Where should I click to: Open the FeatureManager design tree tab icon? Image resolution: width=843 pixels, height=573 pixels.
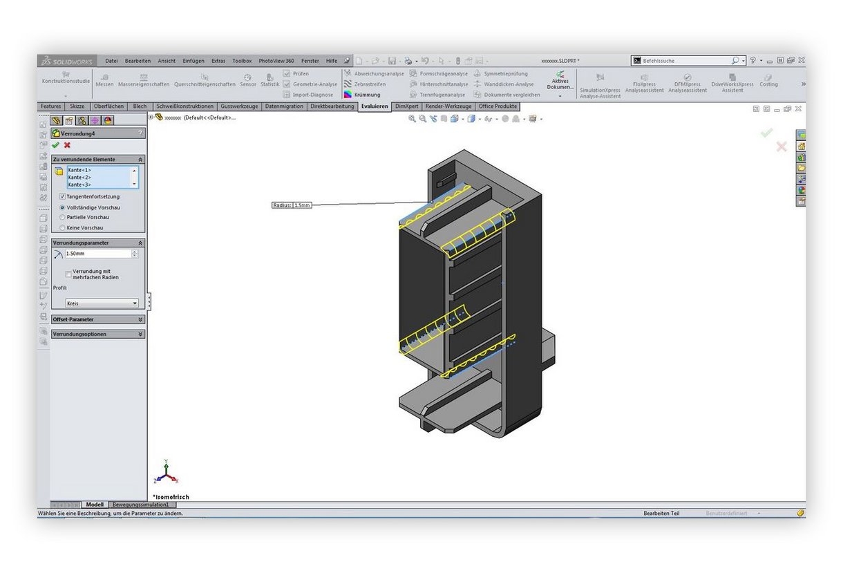(57, 120)
